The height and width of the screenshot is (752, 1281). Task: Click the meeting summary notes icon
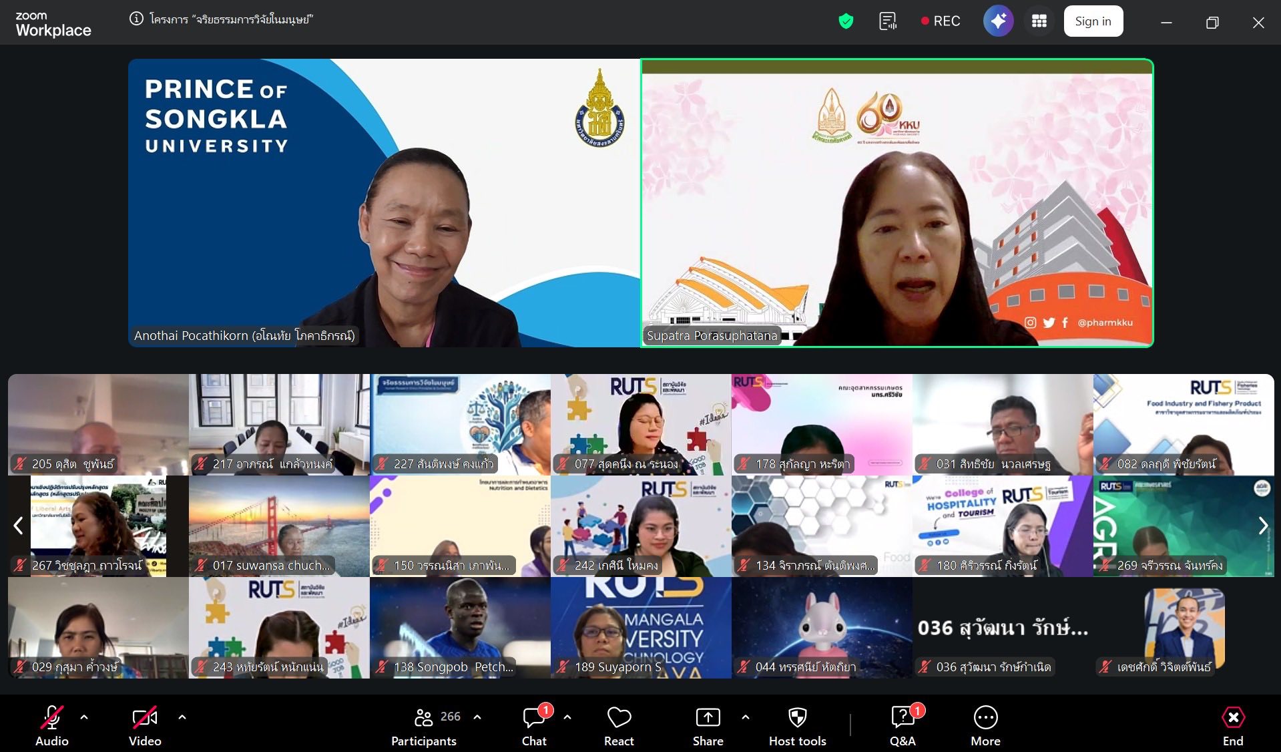[x=888, y=21]
